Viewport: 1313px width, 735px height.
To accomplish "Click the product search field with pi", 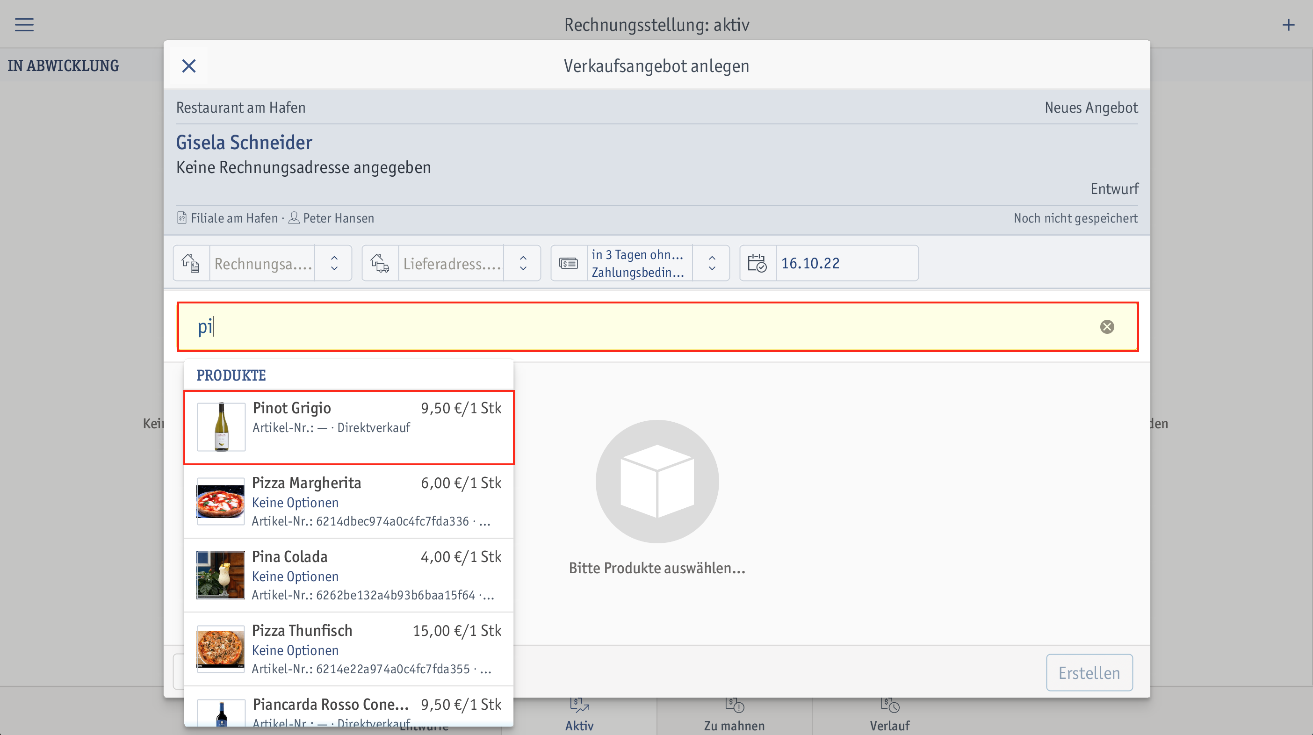I will [x=657, y=327].
